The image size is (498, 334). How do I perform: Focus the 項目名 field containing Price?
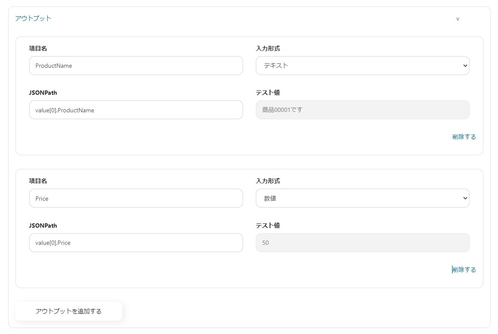136,198
